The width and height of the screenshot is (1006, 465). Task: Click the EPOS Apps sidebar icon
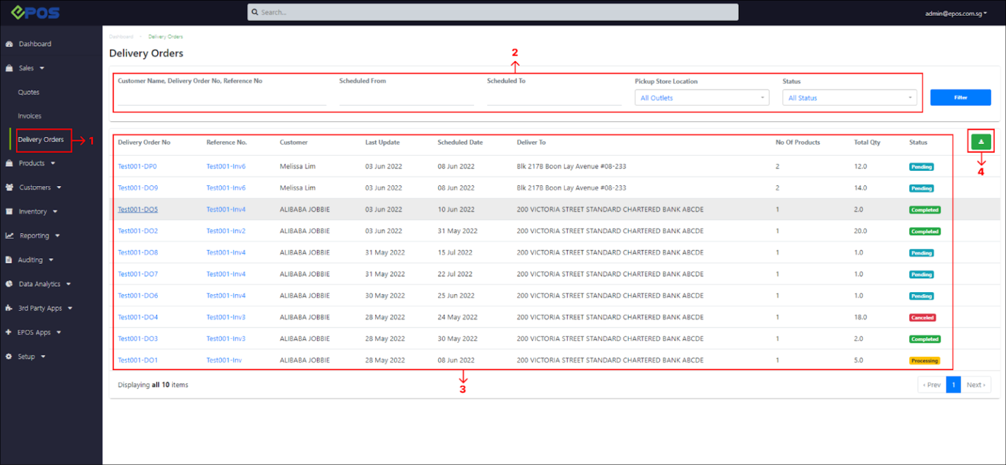coord(9,332)
